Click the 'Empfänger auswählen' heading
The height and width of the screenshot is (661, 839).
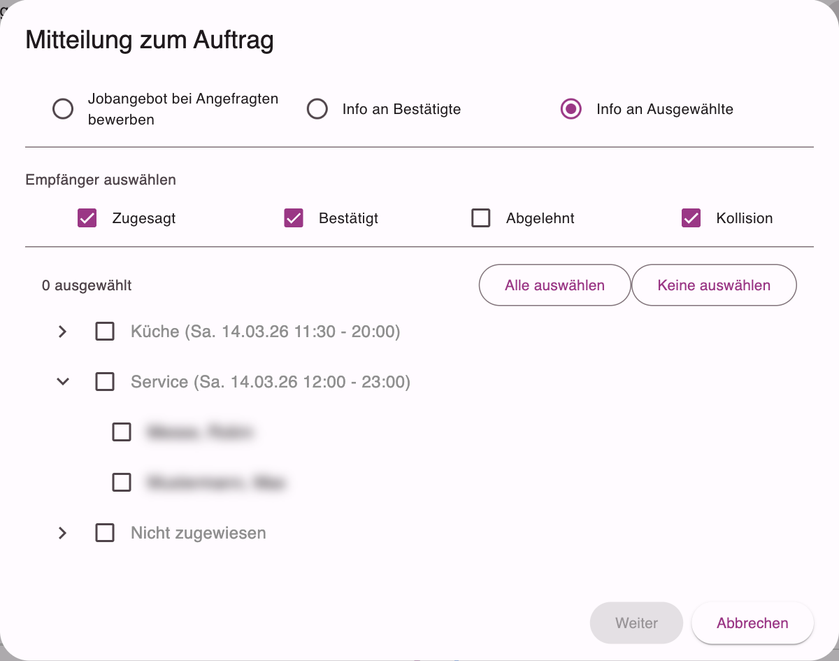coord(101,180)
